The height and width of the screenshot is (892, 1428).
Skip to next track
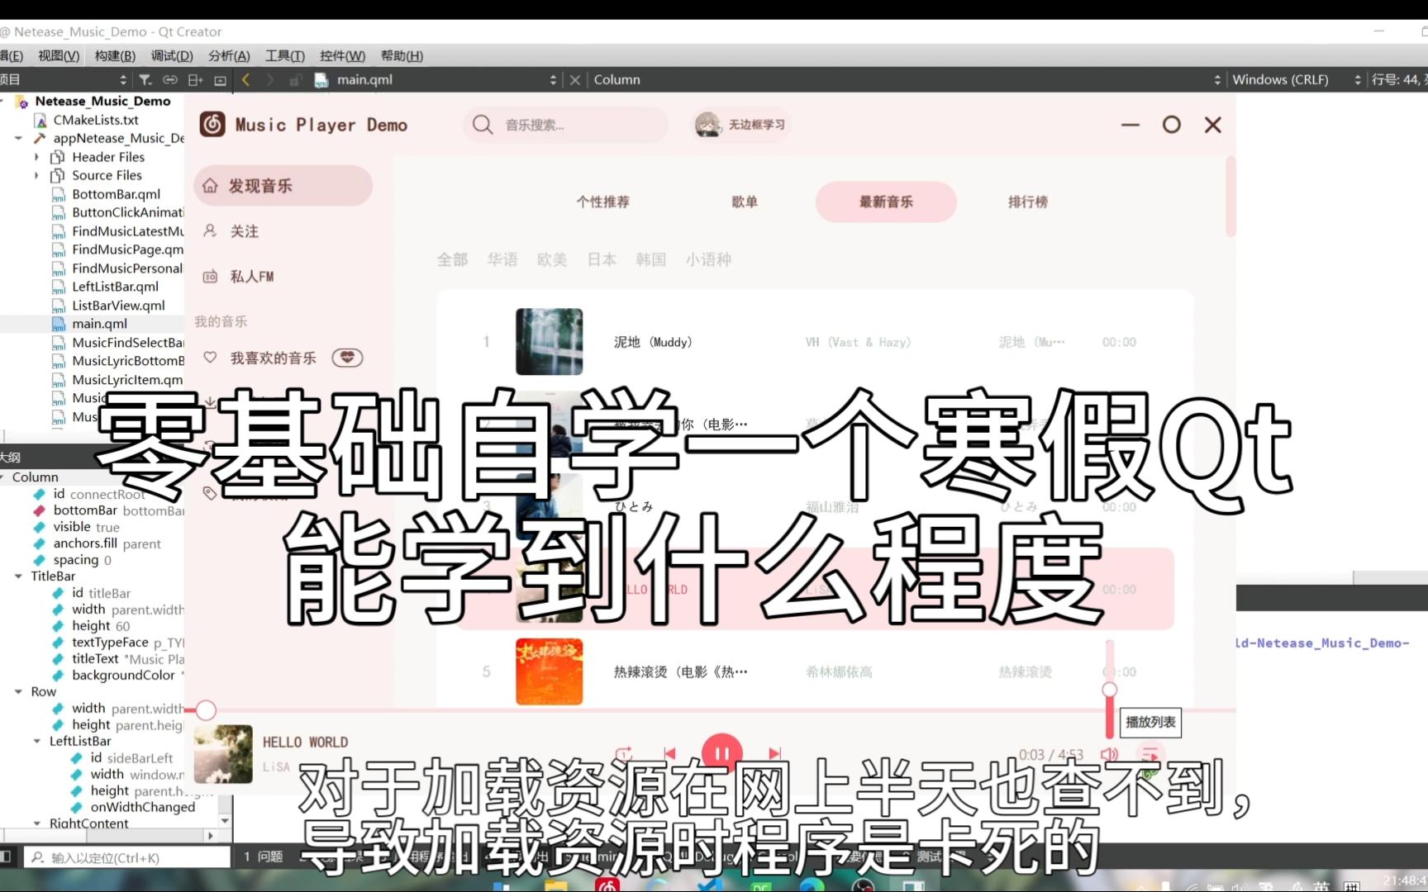tap(774, 753)
